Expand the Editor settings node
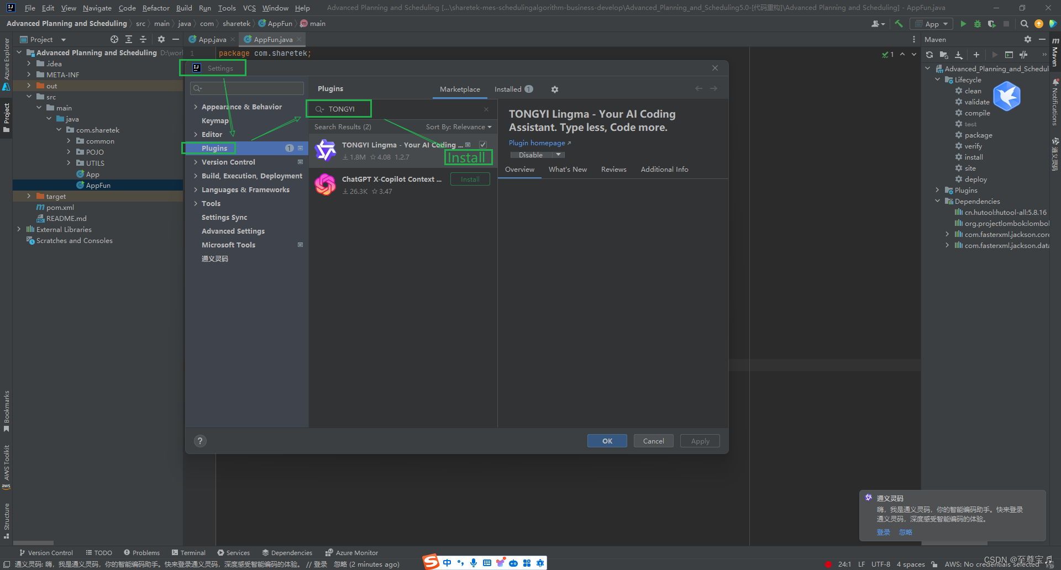Image resolution: width=1061 pixels, height=570 pixels. pos(196,135)
